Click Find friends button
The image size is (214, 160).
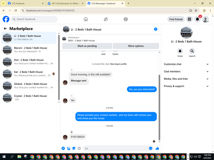coord(176,19)
